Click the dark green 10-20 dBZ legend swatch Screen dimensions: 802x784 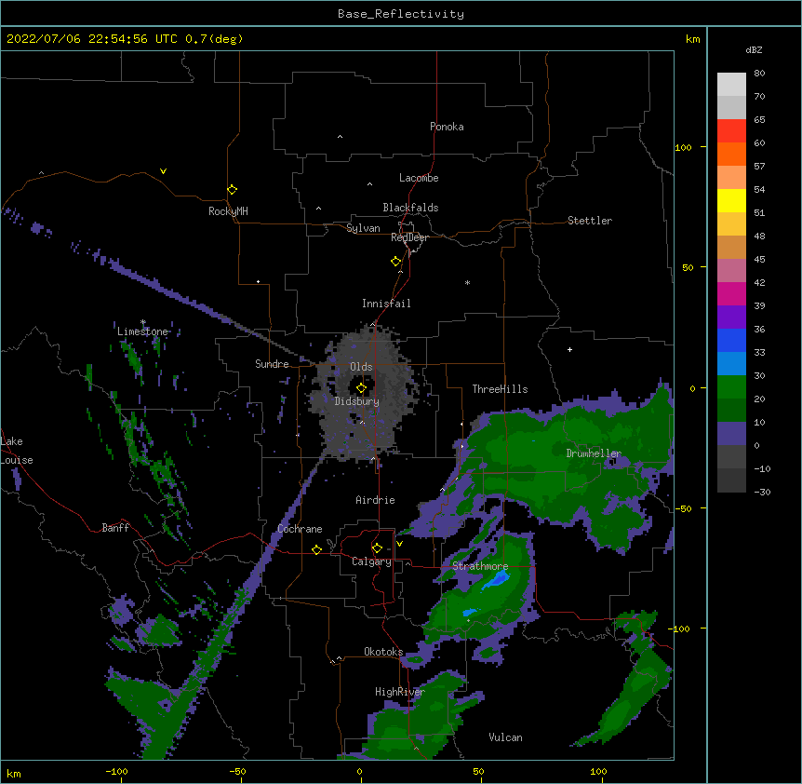[x=731, y=411]
